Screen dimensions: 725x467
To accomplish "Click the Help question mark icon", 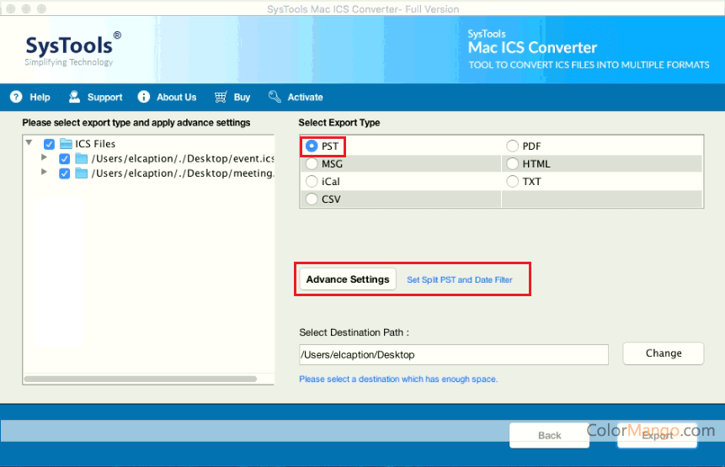I will (16, 97).
